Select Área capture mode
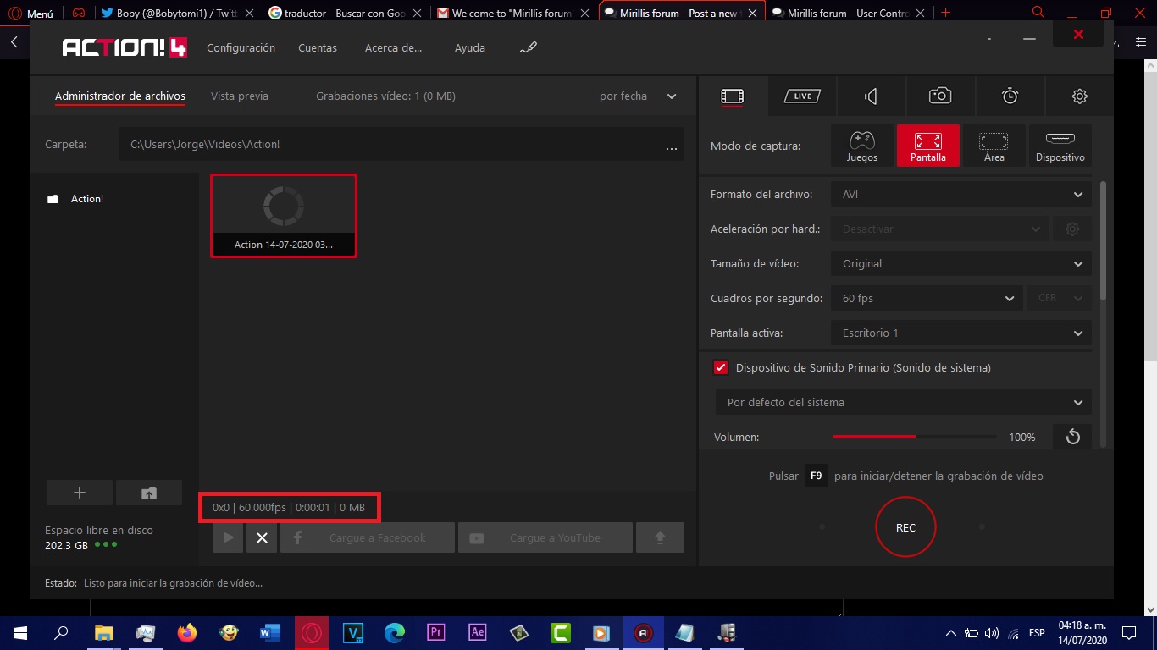The height and width of the screenshot is (650, 1157). [x=994, y=146]
